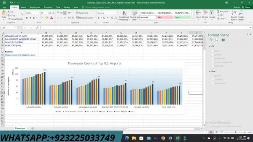This screenshot has width=253, height=142.
Task: Click the zoom slider handle
Action: click(235, 133)
